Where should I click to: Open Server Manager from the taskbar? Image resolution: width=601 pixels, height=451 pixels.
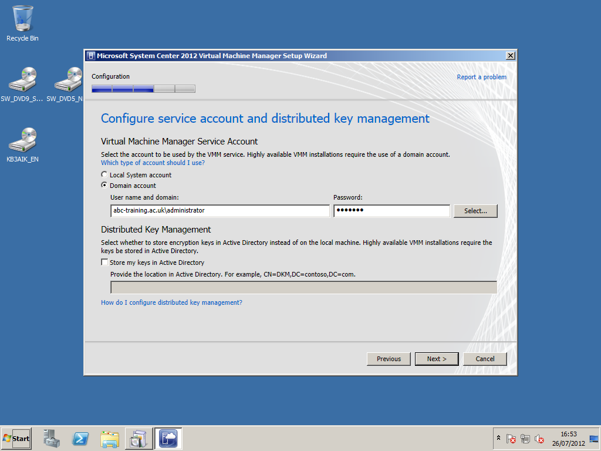[52, 438]
